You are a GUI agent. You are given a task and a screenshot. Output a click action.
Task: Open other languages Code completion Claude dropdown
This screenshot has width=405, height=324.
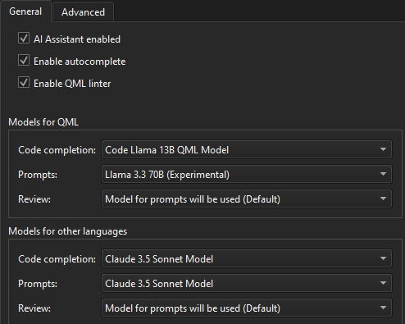(x=247, y=258)
